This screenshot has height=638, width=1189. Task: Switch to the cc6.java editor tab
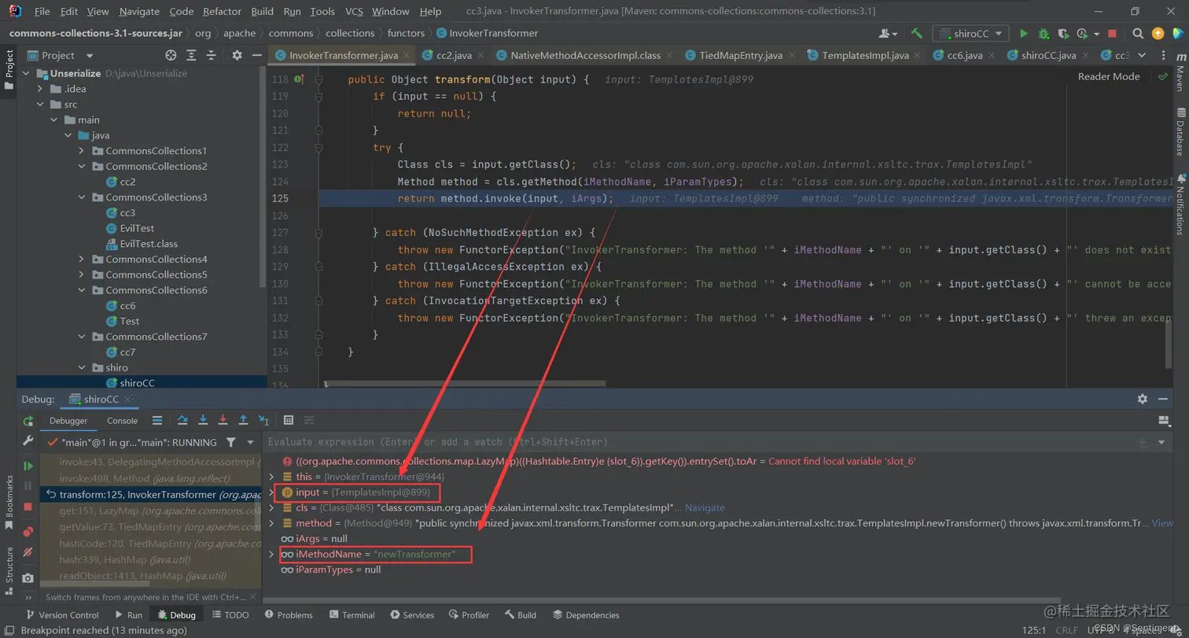(964, 55)
